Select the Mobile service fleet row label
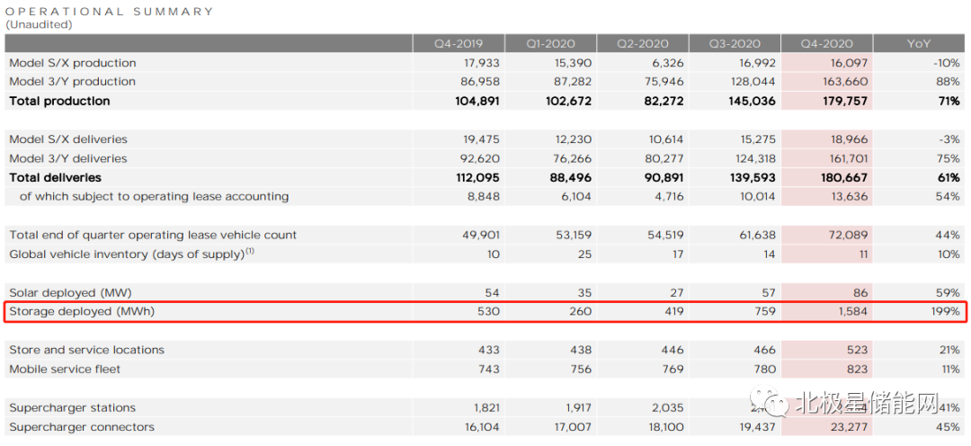971x446 pixels. [x=65, y=369]
